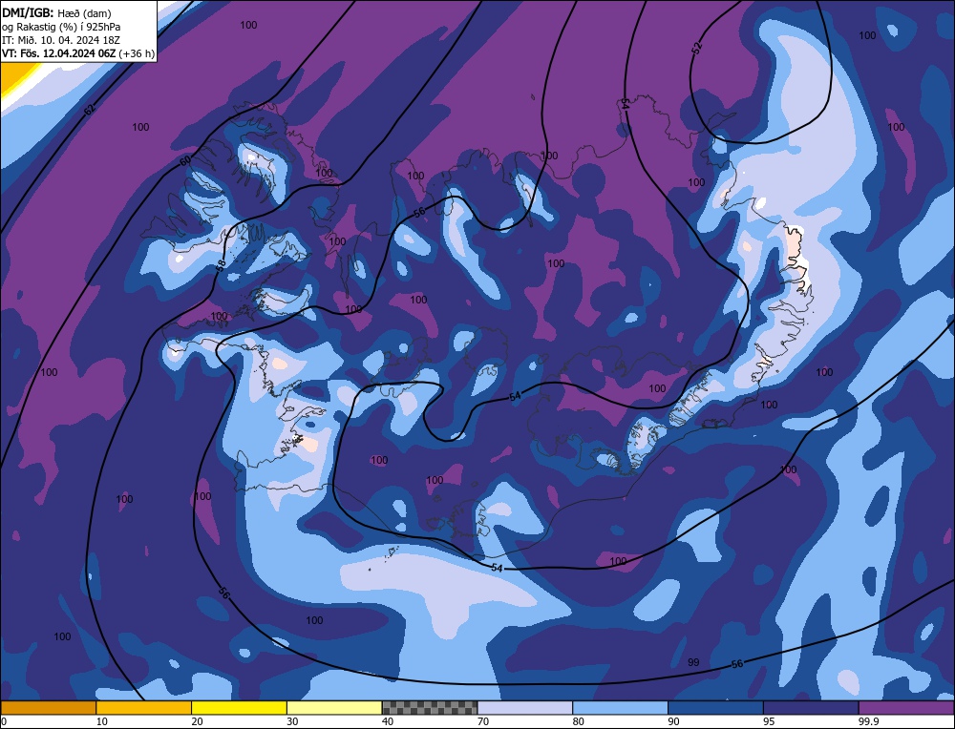Click the "IT: Mið. 10. 04. 2024 18Z" line
Viewport: 955px width, 729px height.
[61, 40]
